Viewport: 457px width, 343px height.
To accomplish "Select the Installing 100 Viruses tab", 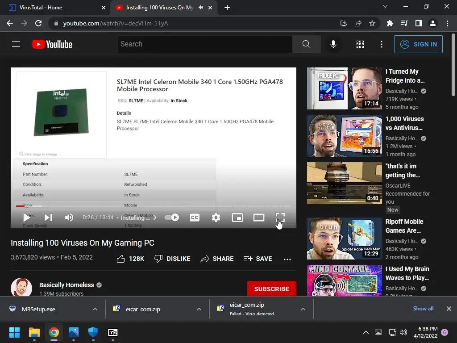I will point(159,8).
